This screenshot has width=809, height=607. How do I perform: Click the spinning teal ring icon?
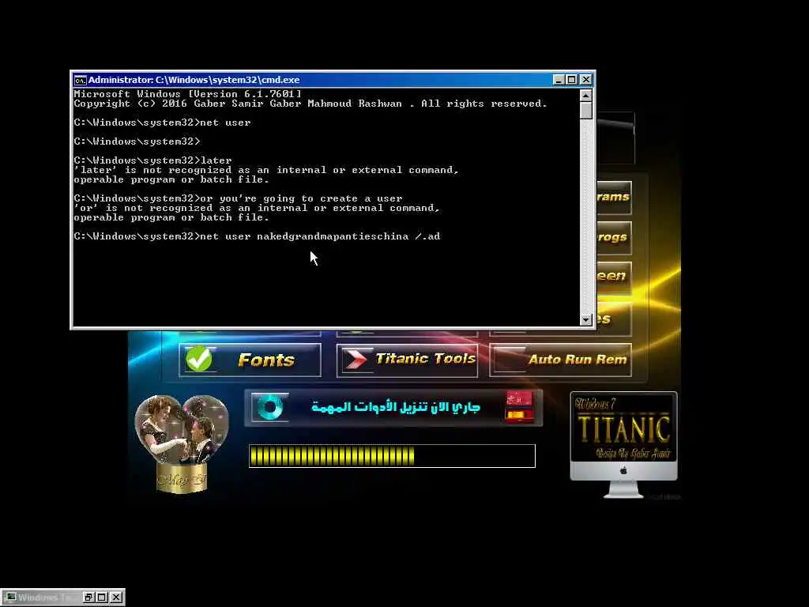270,407
